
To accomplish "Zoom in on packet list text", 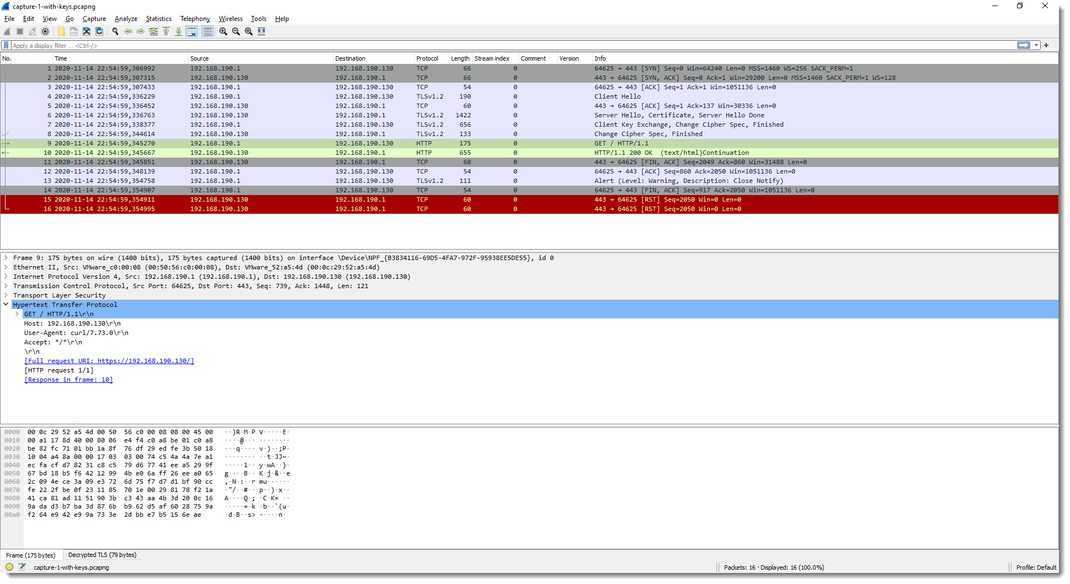I will [x=223, y=31].
